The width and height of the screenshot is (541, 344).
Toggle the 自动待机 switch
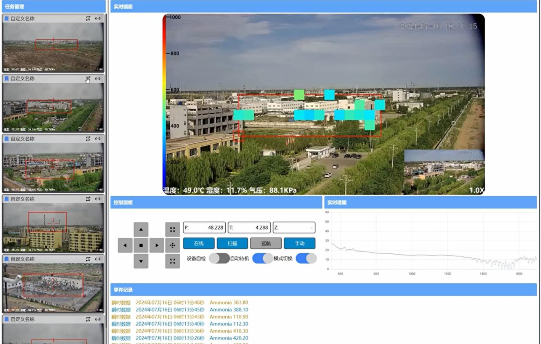click(263, 258)
